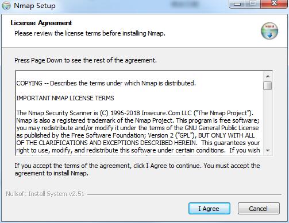This screenshot has height=223, width=289.
Task: Place cursor on IMPORTANT NMAP LICENSE TERMS line
Action: (65, 98)
